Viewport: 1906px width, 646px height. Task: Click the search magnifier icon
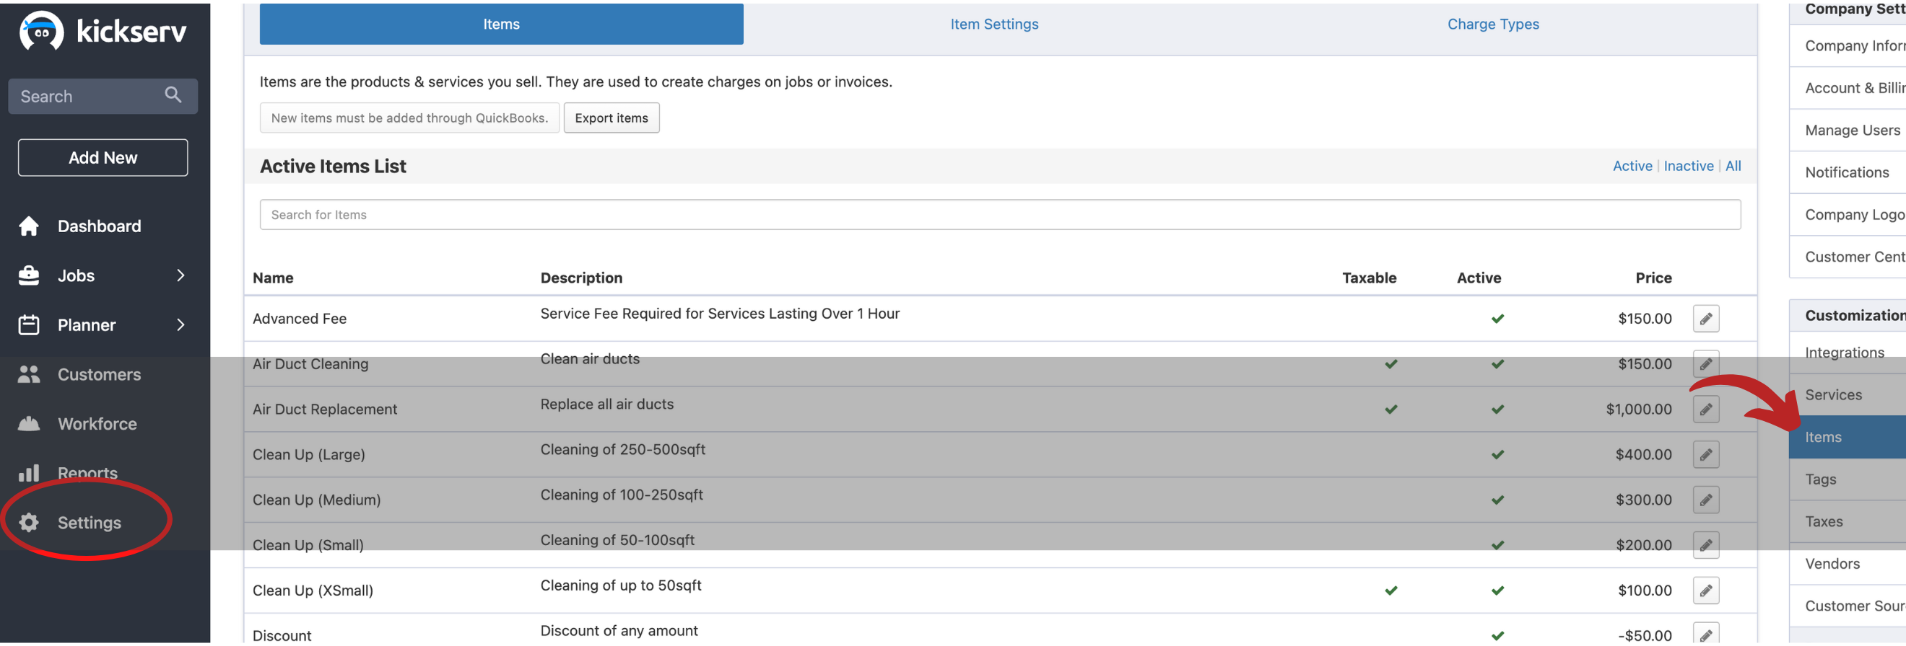point(173,94)
